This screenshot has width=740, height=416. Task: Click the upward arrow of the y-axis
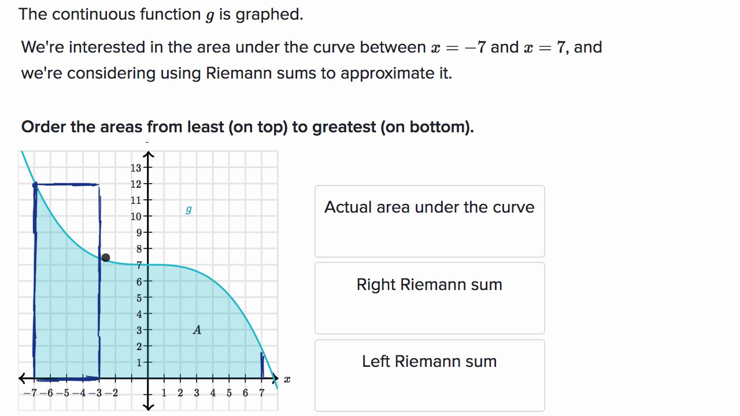149,154
